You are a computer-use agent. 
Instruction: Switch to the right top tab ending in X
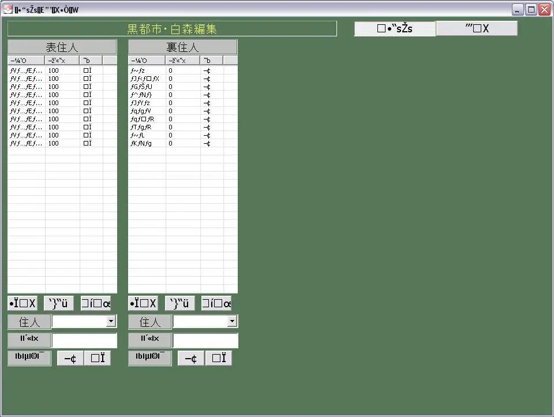point(477,28)
